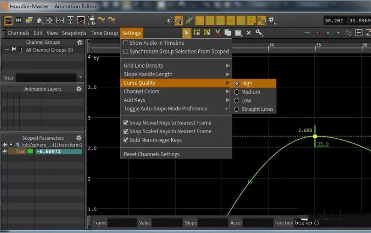
Task: Enable Synchronize Group Selection From Scoped
Action: pyautogui.click(x=126, y=51)
